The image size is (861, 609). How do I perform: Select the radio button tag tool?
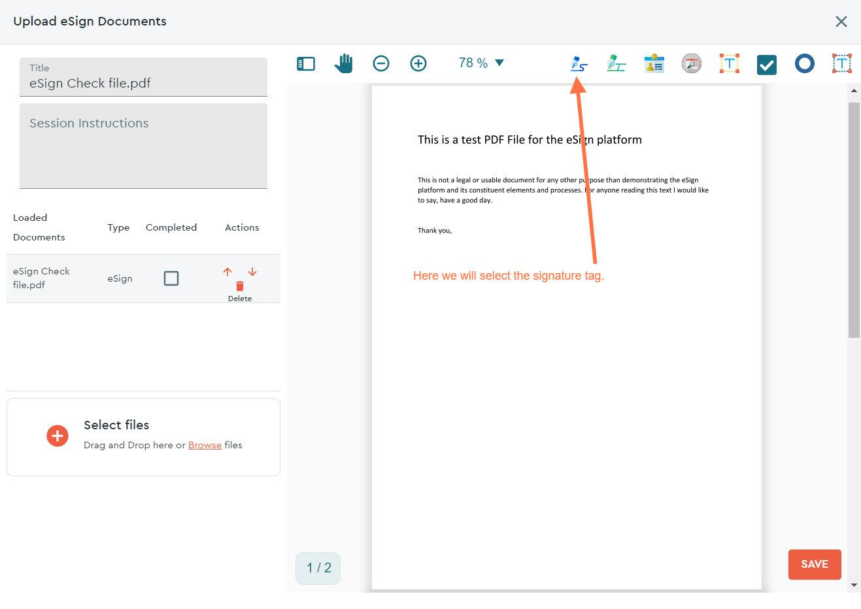coord(805,63)
